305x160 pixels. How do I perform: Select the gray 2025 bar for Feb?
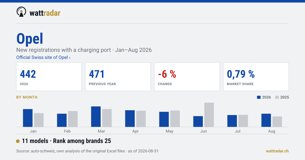[x=73, y=119]
